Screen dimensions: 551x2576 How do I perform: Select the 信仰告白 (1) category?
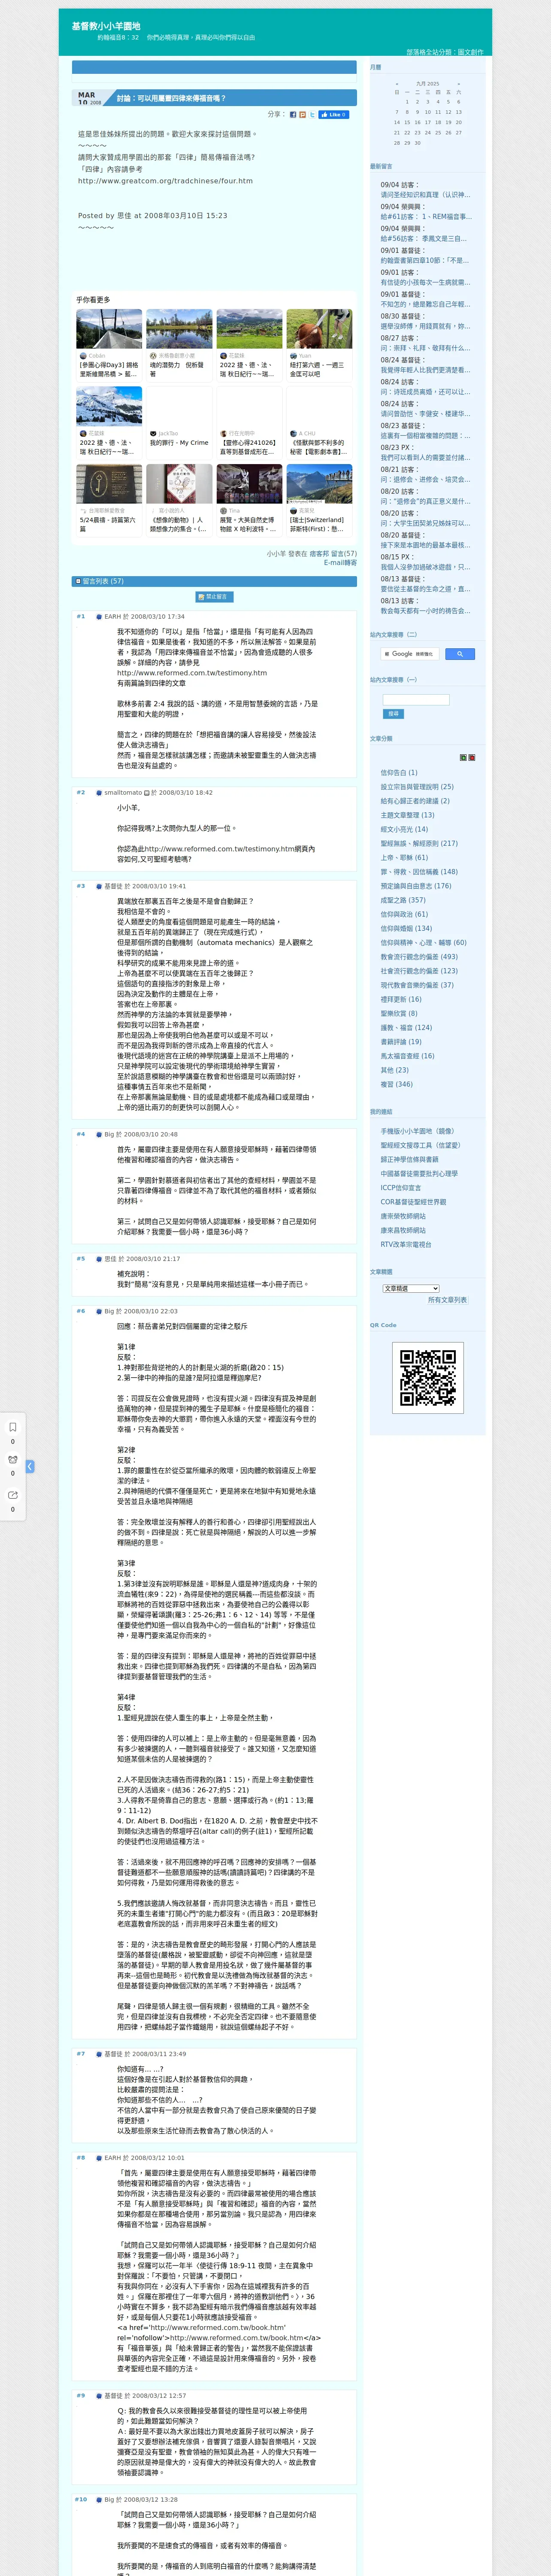(x=399, y=773)
